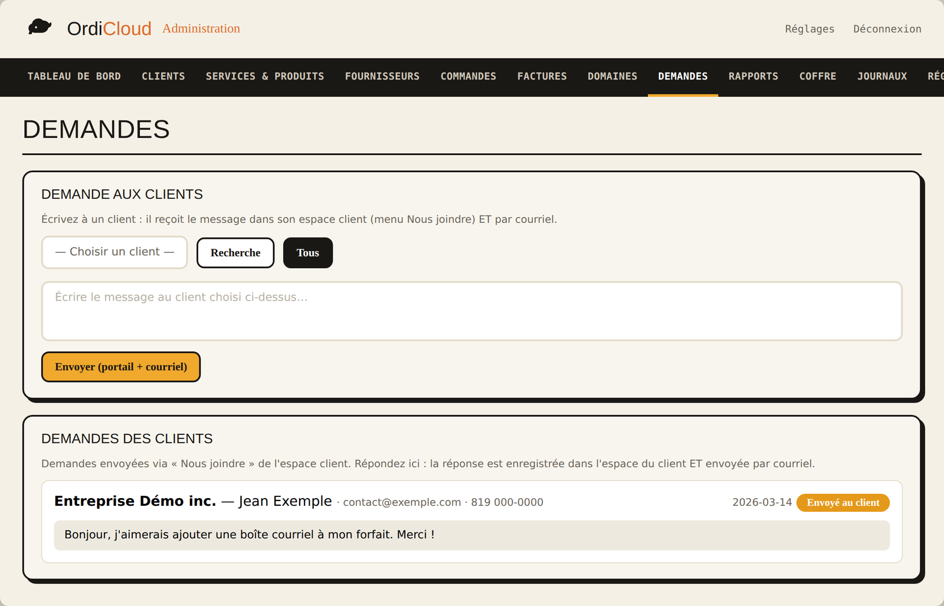This screenshot has height=606, width=944.
Task: Click the Entreprise Démo inc. name
Action: [x=135, y=501]
